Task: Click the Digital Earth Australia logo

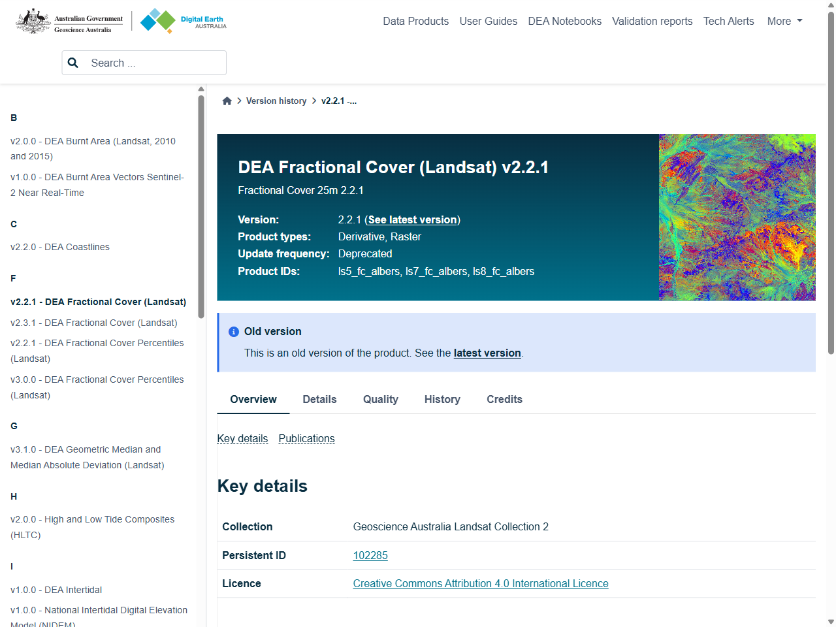Action: [x=184, y=22]
